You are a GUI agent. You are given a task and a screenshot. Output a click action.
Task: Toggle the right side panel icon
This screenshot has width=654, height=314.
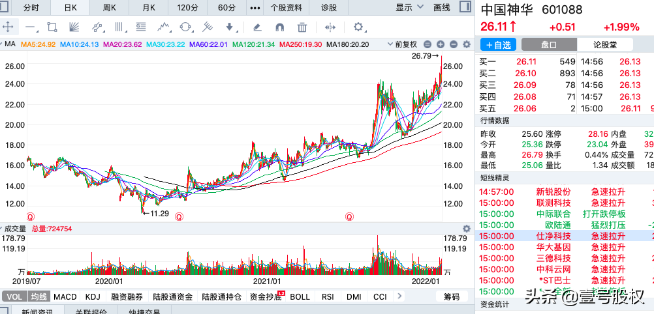pos(464,7)
